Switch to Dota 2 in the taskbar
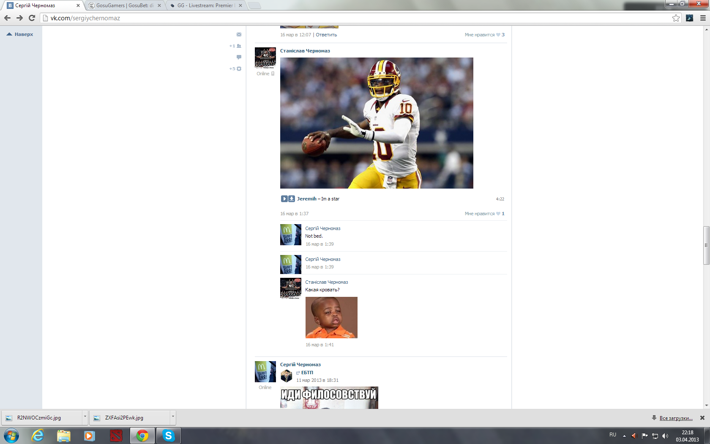 tap(116, 436)
